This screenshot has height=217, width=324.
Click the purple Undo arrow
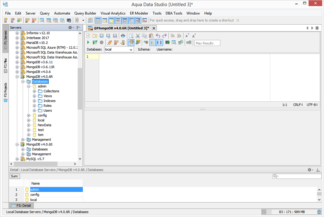point(158,36)
